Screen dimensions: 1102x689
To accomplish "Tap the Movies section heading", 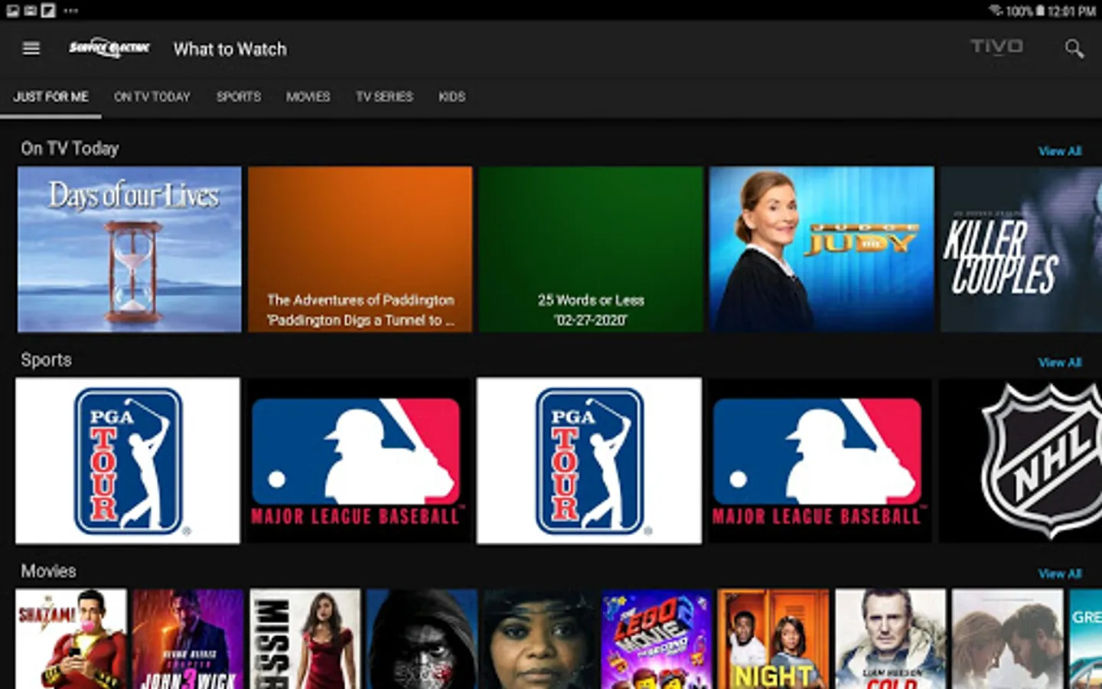I will (48, 571).
